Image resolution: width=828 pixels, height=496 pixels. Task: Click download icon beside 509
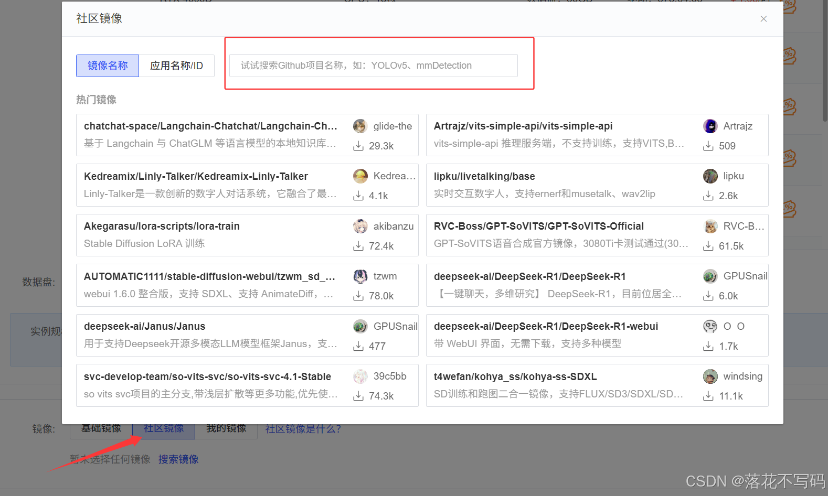708,146
